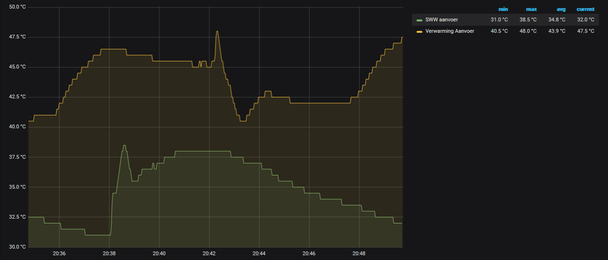The height and width of the screenshot is (260, 608).
Task: Click the 20:38 time axis label
Action: click(x=109, y=254)
